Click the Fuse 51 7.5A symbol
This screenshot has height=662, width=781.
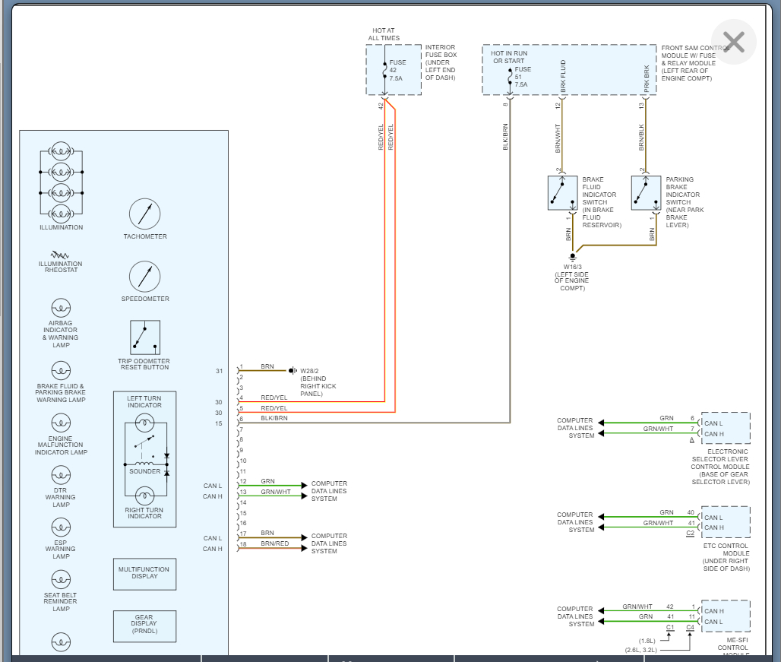click(x=510, y=77)
